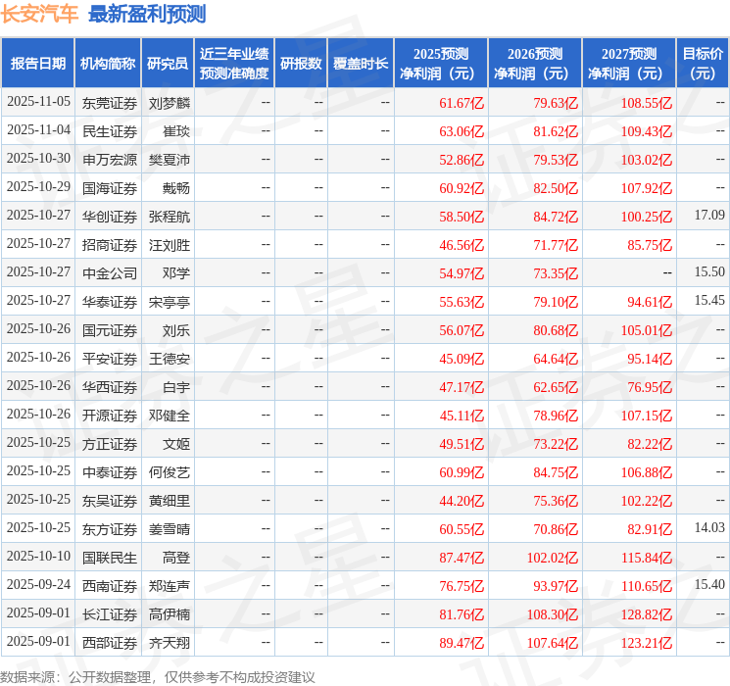Select analyst 樊夏沛
This screenshot has height=686, width=730.
(x=170, y=160)
